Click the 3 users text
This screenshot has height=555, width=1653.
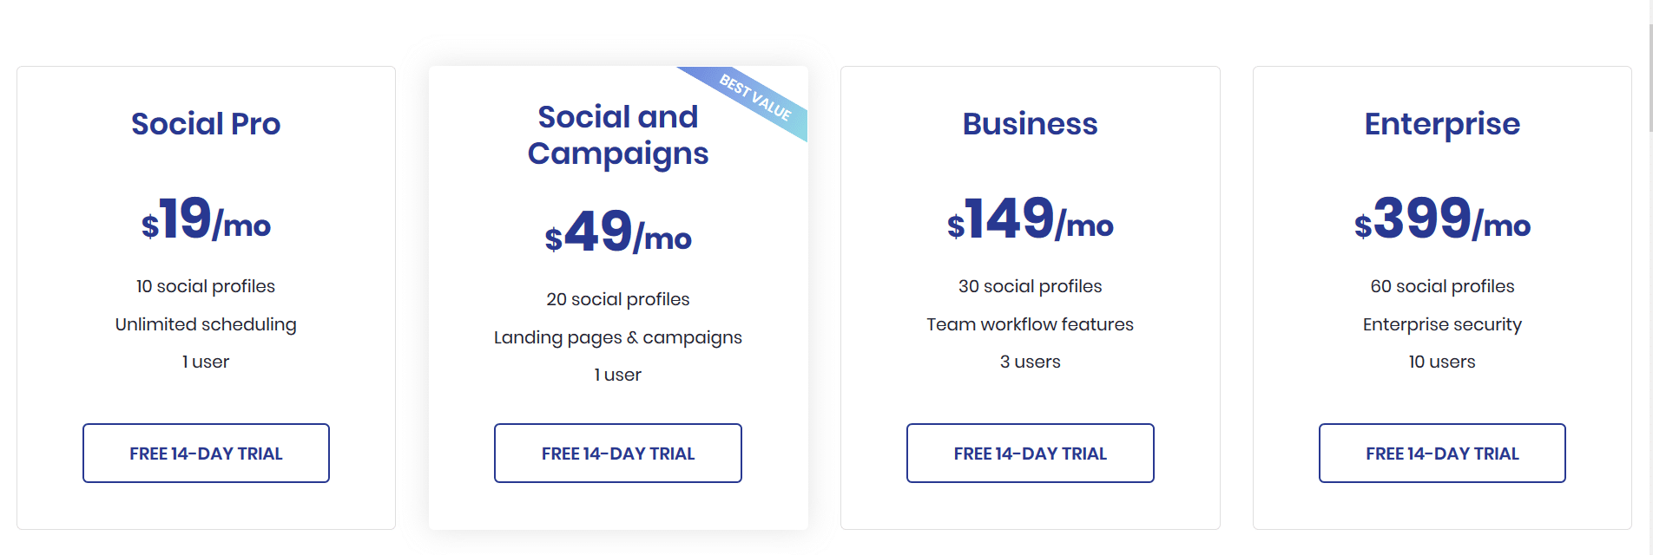click(1031, 362)
